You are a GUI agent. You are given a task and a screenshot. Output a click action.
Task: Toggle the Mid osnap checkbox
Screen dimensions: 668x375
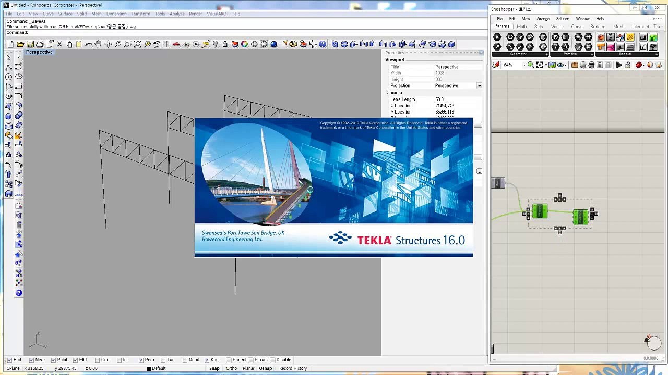click(x=76, y=360)
